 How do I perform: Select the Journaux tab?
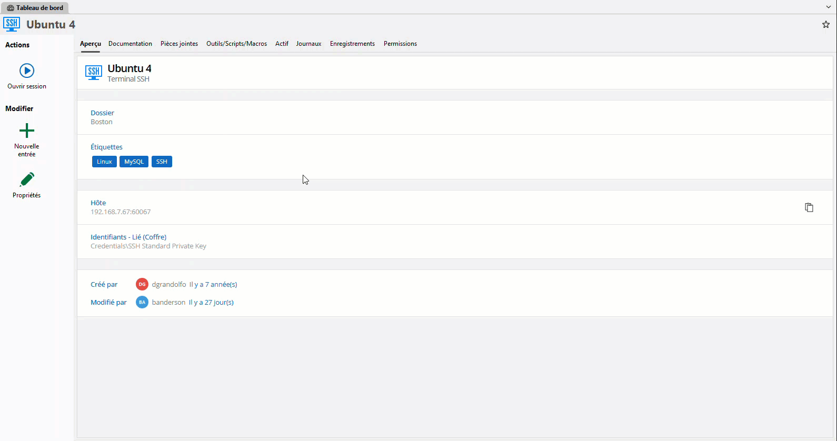coord(308,44)
